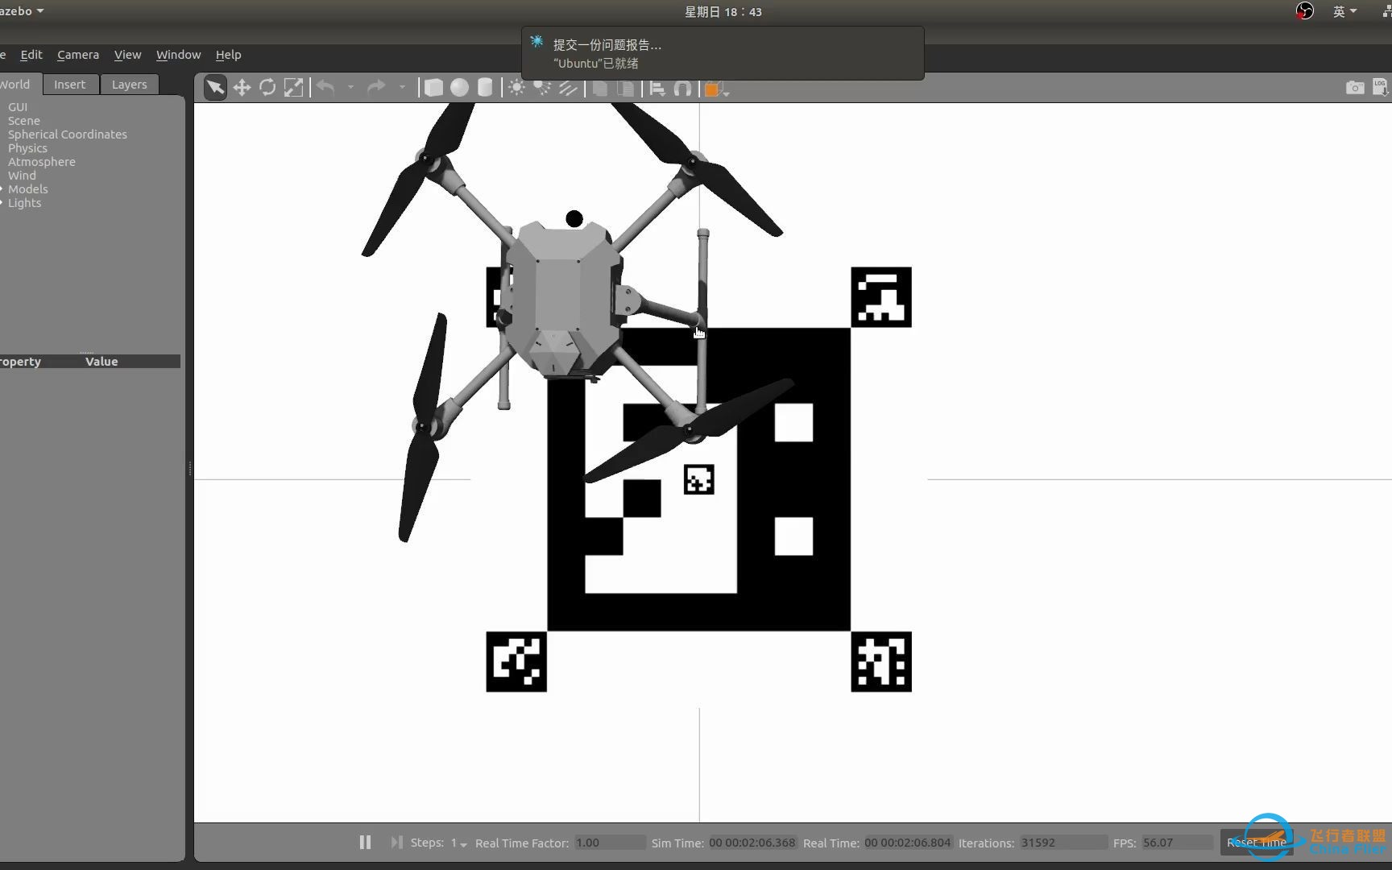Open the input language indicator menu

[1344, 11]
